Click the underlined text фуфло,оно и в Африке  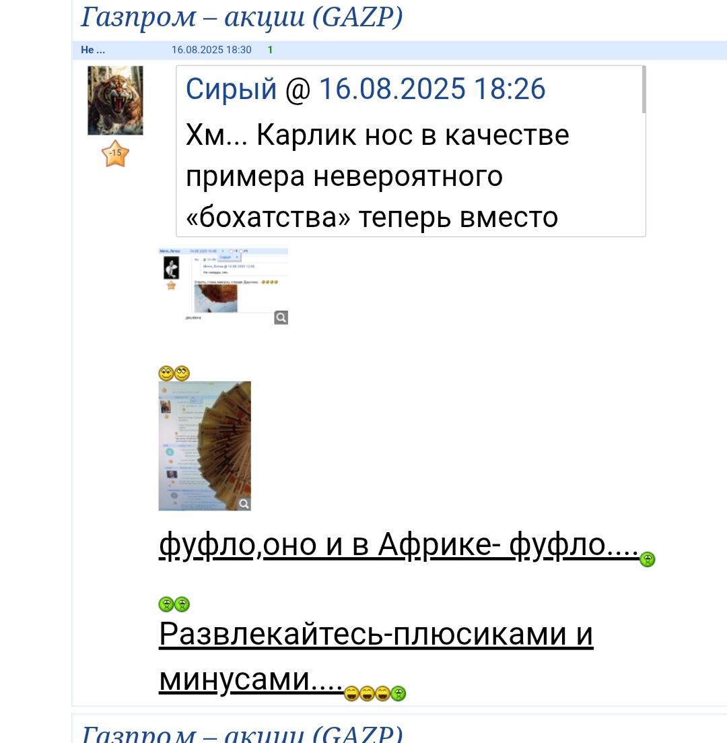click(x=330, y=544)
